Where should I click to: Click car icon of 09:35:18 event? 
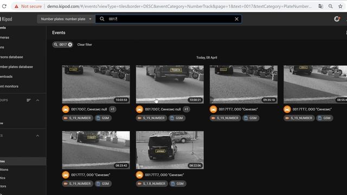tap(213, 109)
